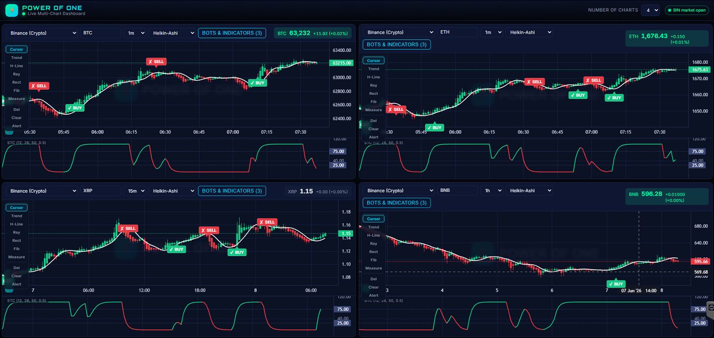Screen dimensions: 714x338
Task: Click Clear in the XRP chart toolbar
Action: 16,275
